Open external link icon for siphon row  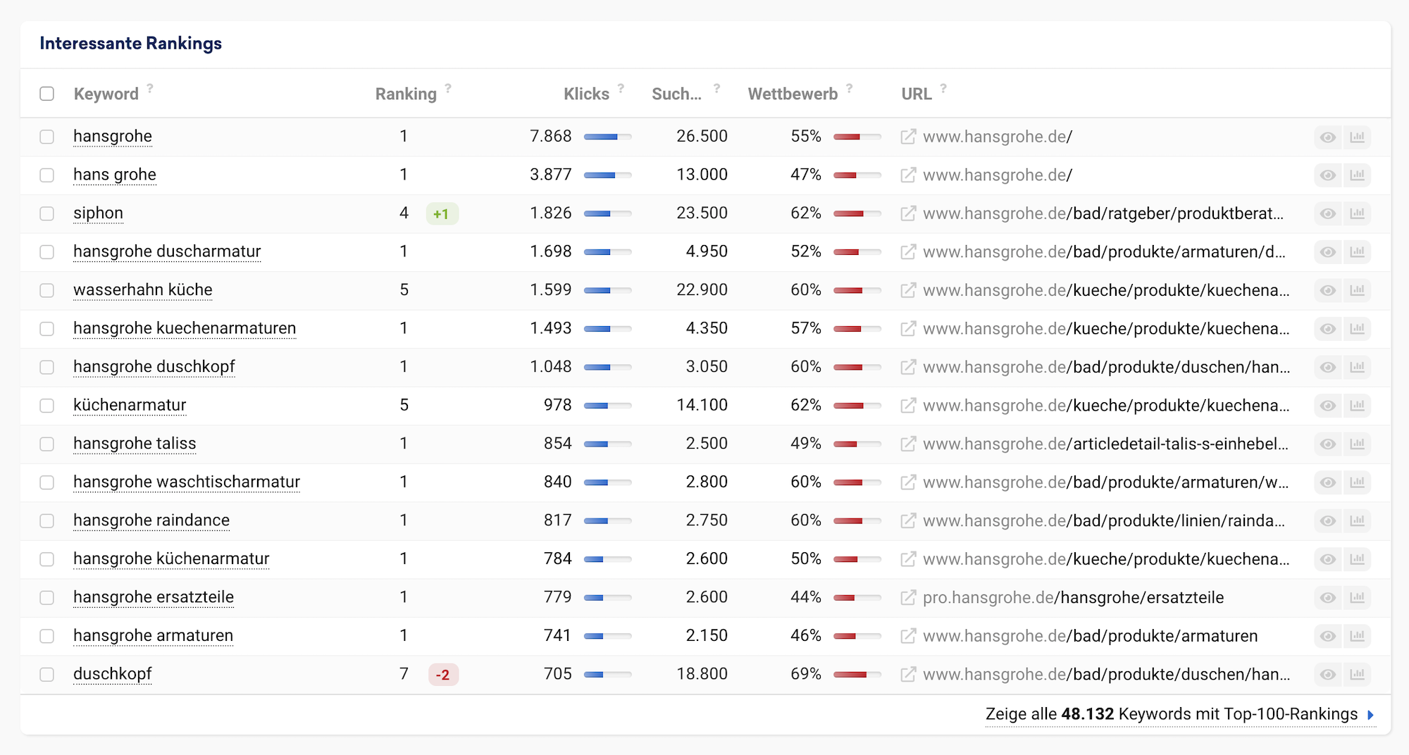[x=908, y=213]
